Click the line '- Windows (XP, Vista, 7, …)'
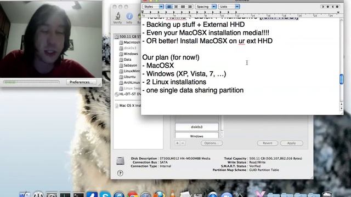 [x=184, y=74]
